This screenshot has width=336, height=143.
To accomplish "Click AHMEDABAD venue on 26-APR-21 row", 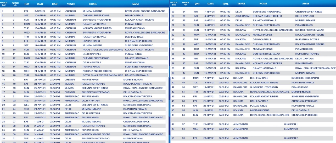I will point(71,96).
